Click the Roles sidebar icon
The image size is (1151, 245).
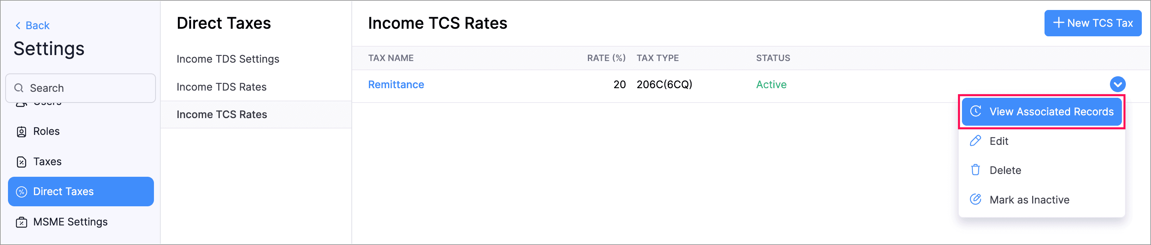(22, 132)
